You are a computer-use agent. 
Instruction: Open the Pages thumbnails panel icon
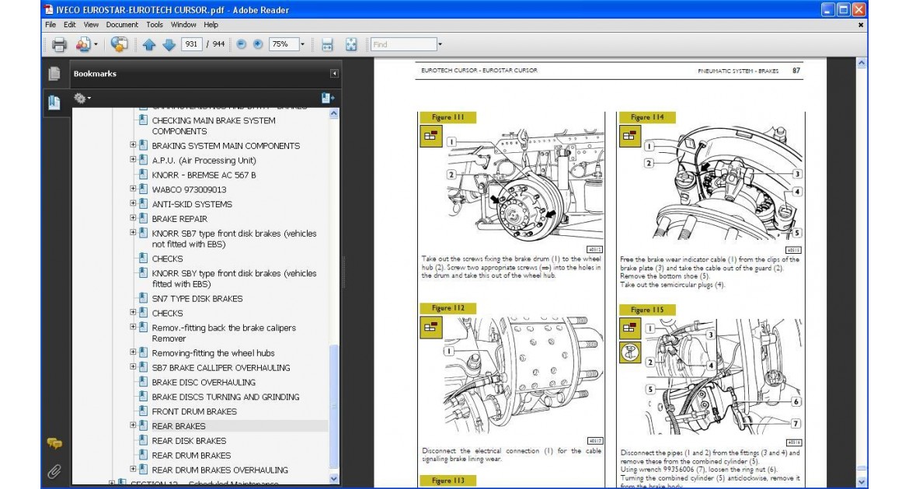click(x=54, y=74)
